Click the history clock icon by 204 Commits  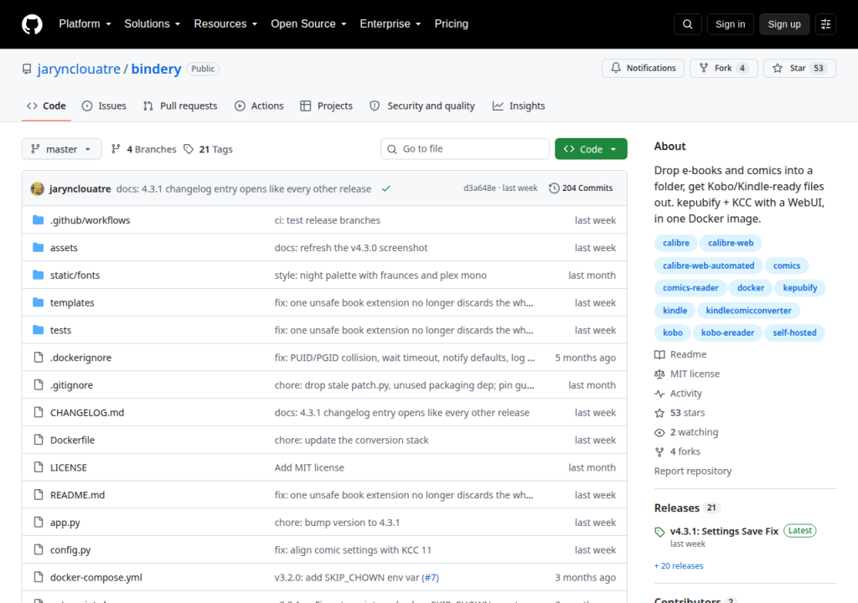tap(554, 188)
